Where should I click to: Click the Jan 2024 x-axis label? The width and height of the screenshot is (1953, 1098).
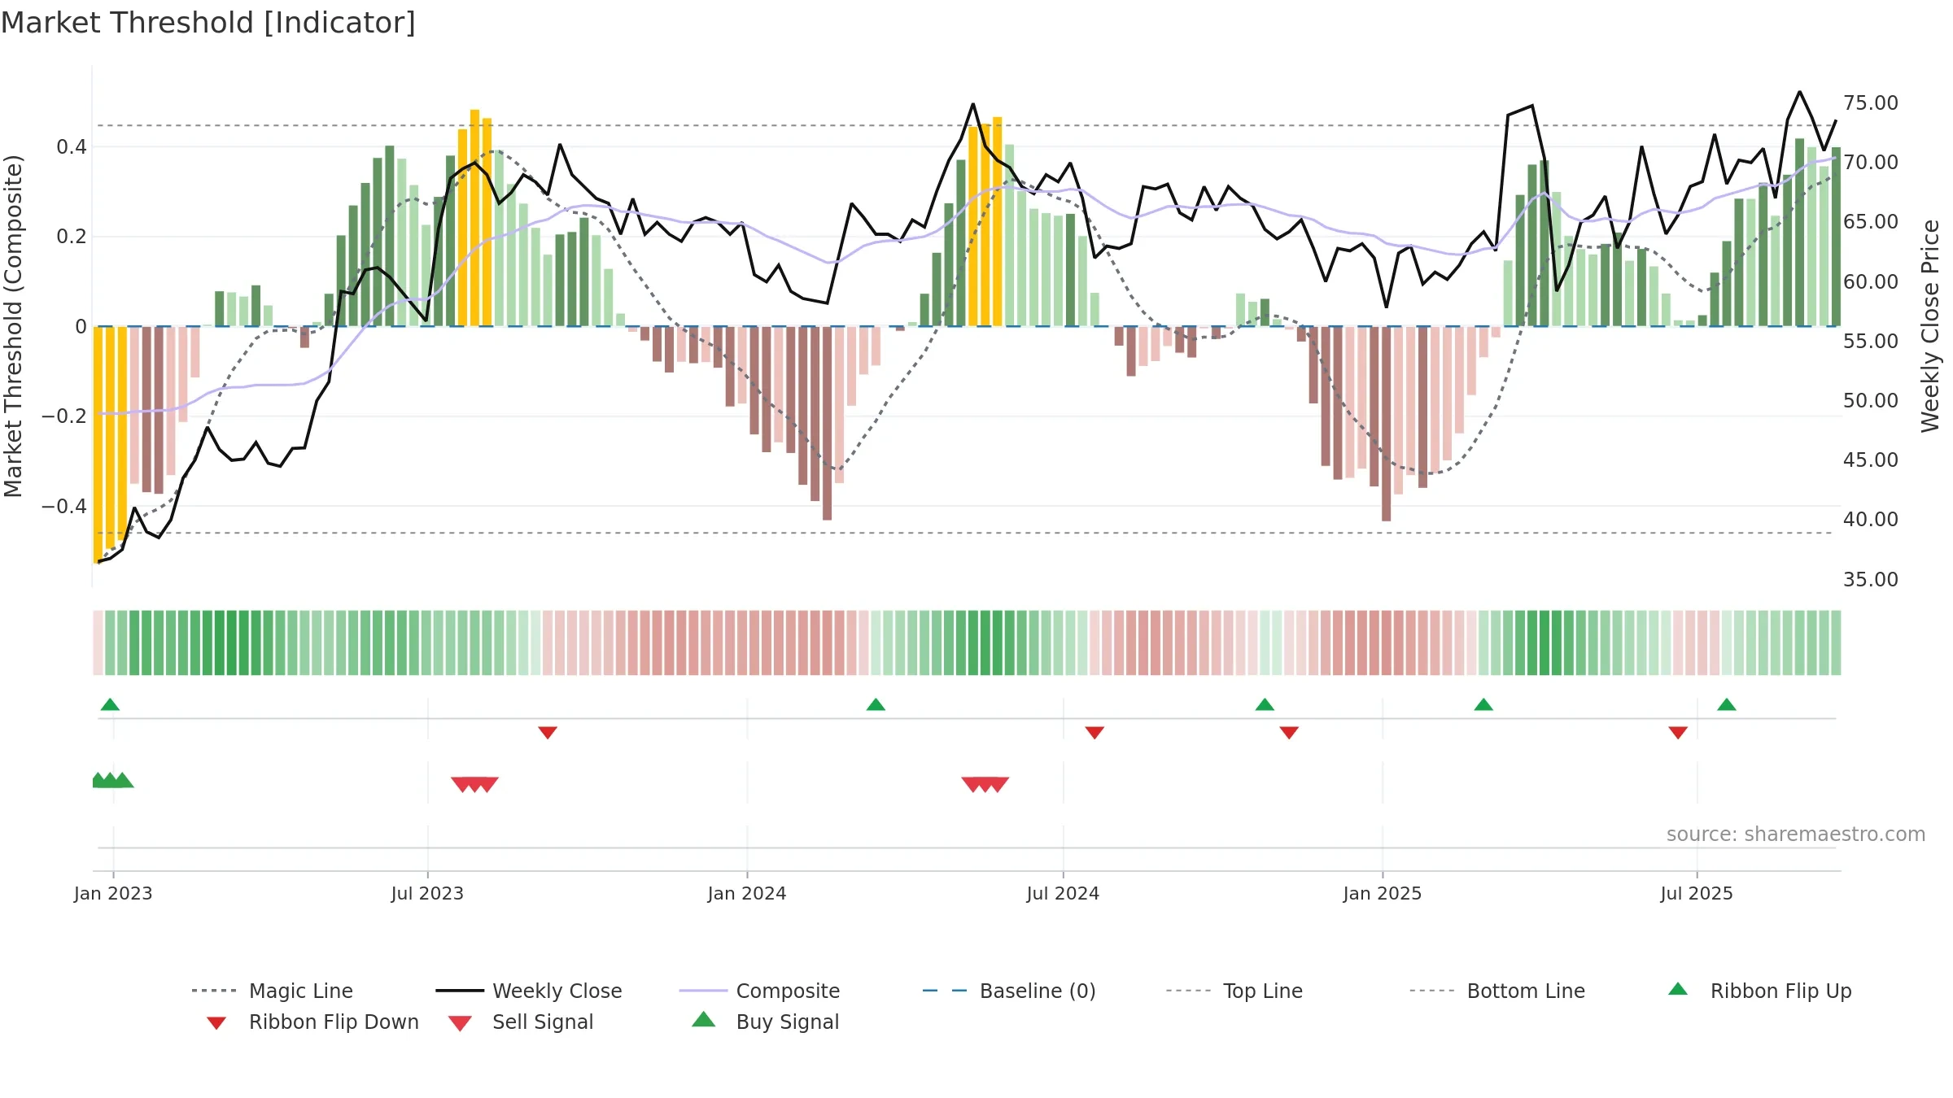pyautogui.click(x=747, y=893)
